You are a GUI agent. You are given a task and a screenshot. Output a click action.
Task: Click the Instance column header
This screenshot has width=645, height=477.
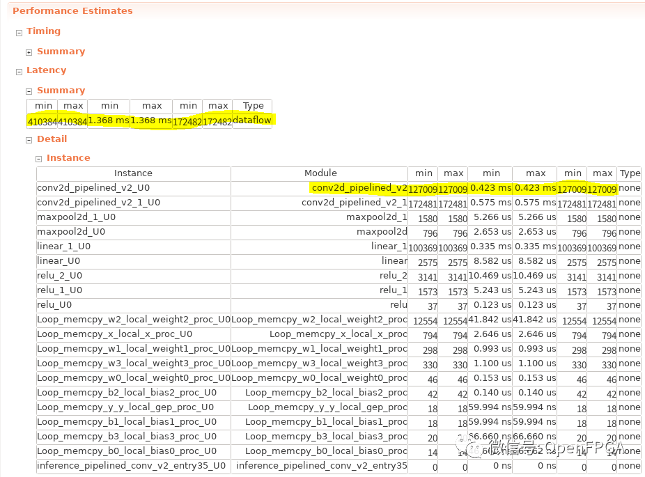point(133,173)
